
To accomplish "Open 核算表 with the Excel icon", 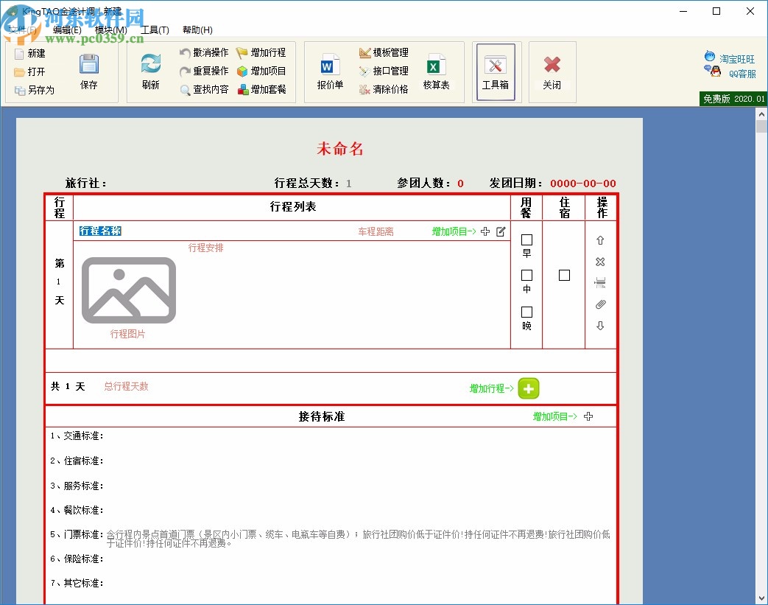I will (436, 70).
